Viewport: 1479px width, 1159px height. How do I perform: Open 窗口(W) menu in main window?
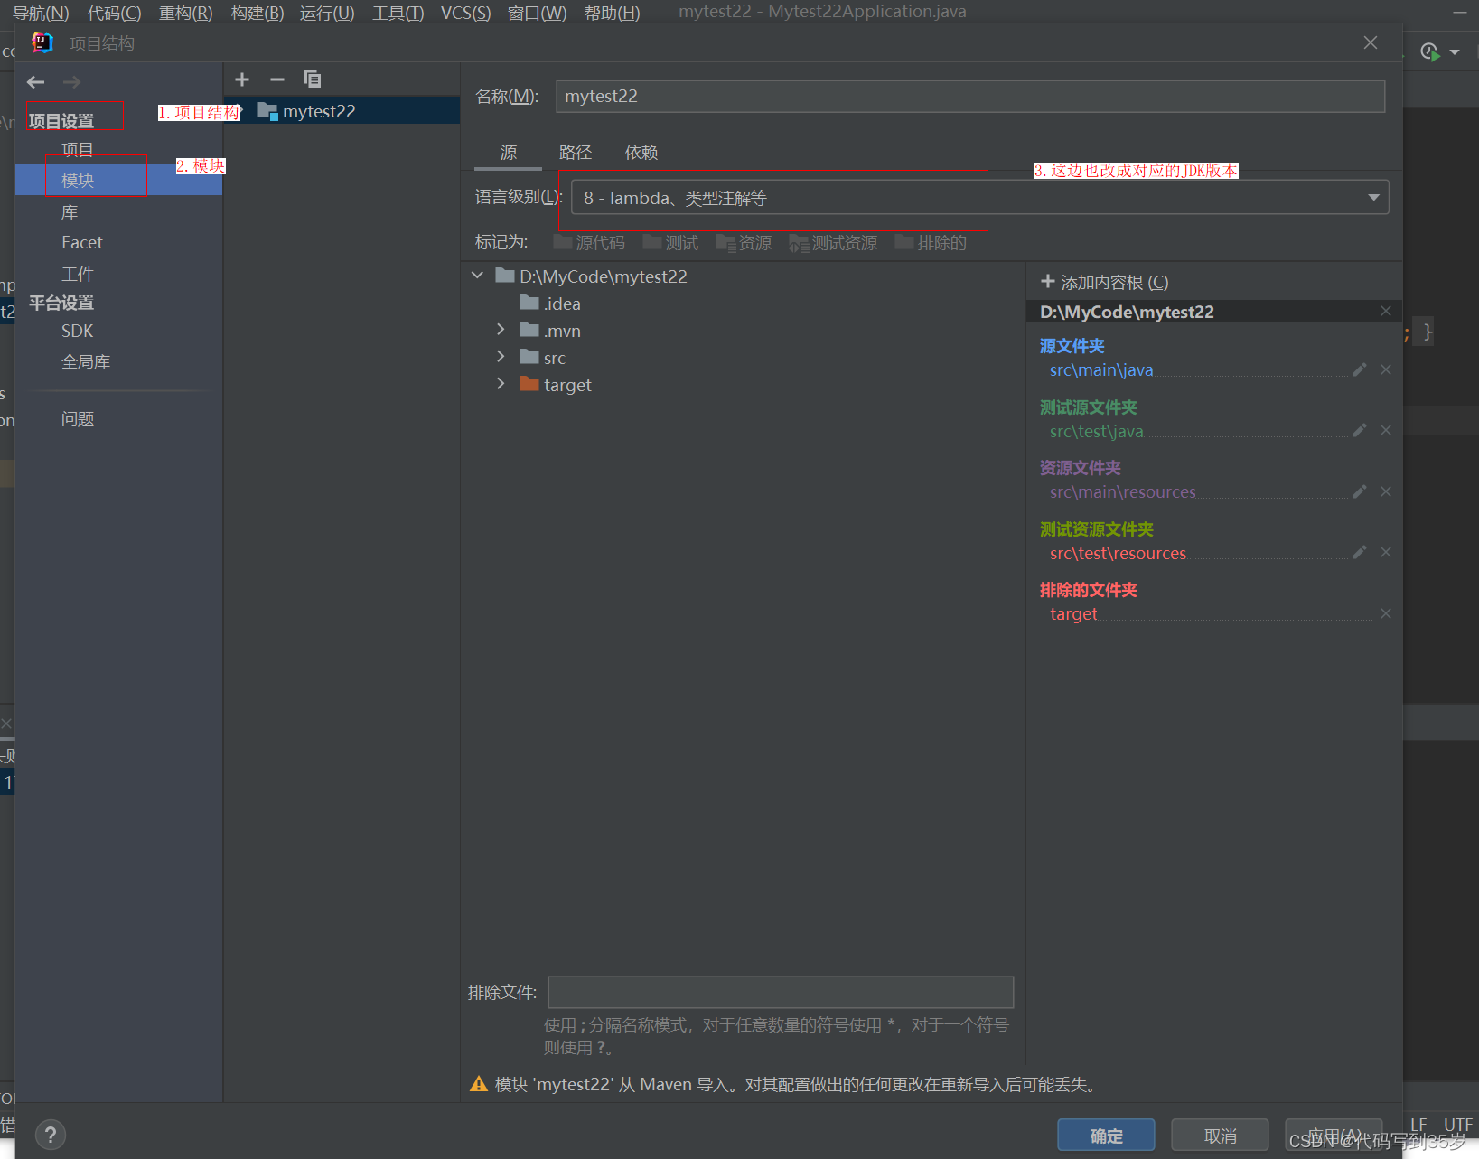[x=538, y=13]
